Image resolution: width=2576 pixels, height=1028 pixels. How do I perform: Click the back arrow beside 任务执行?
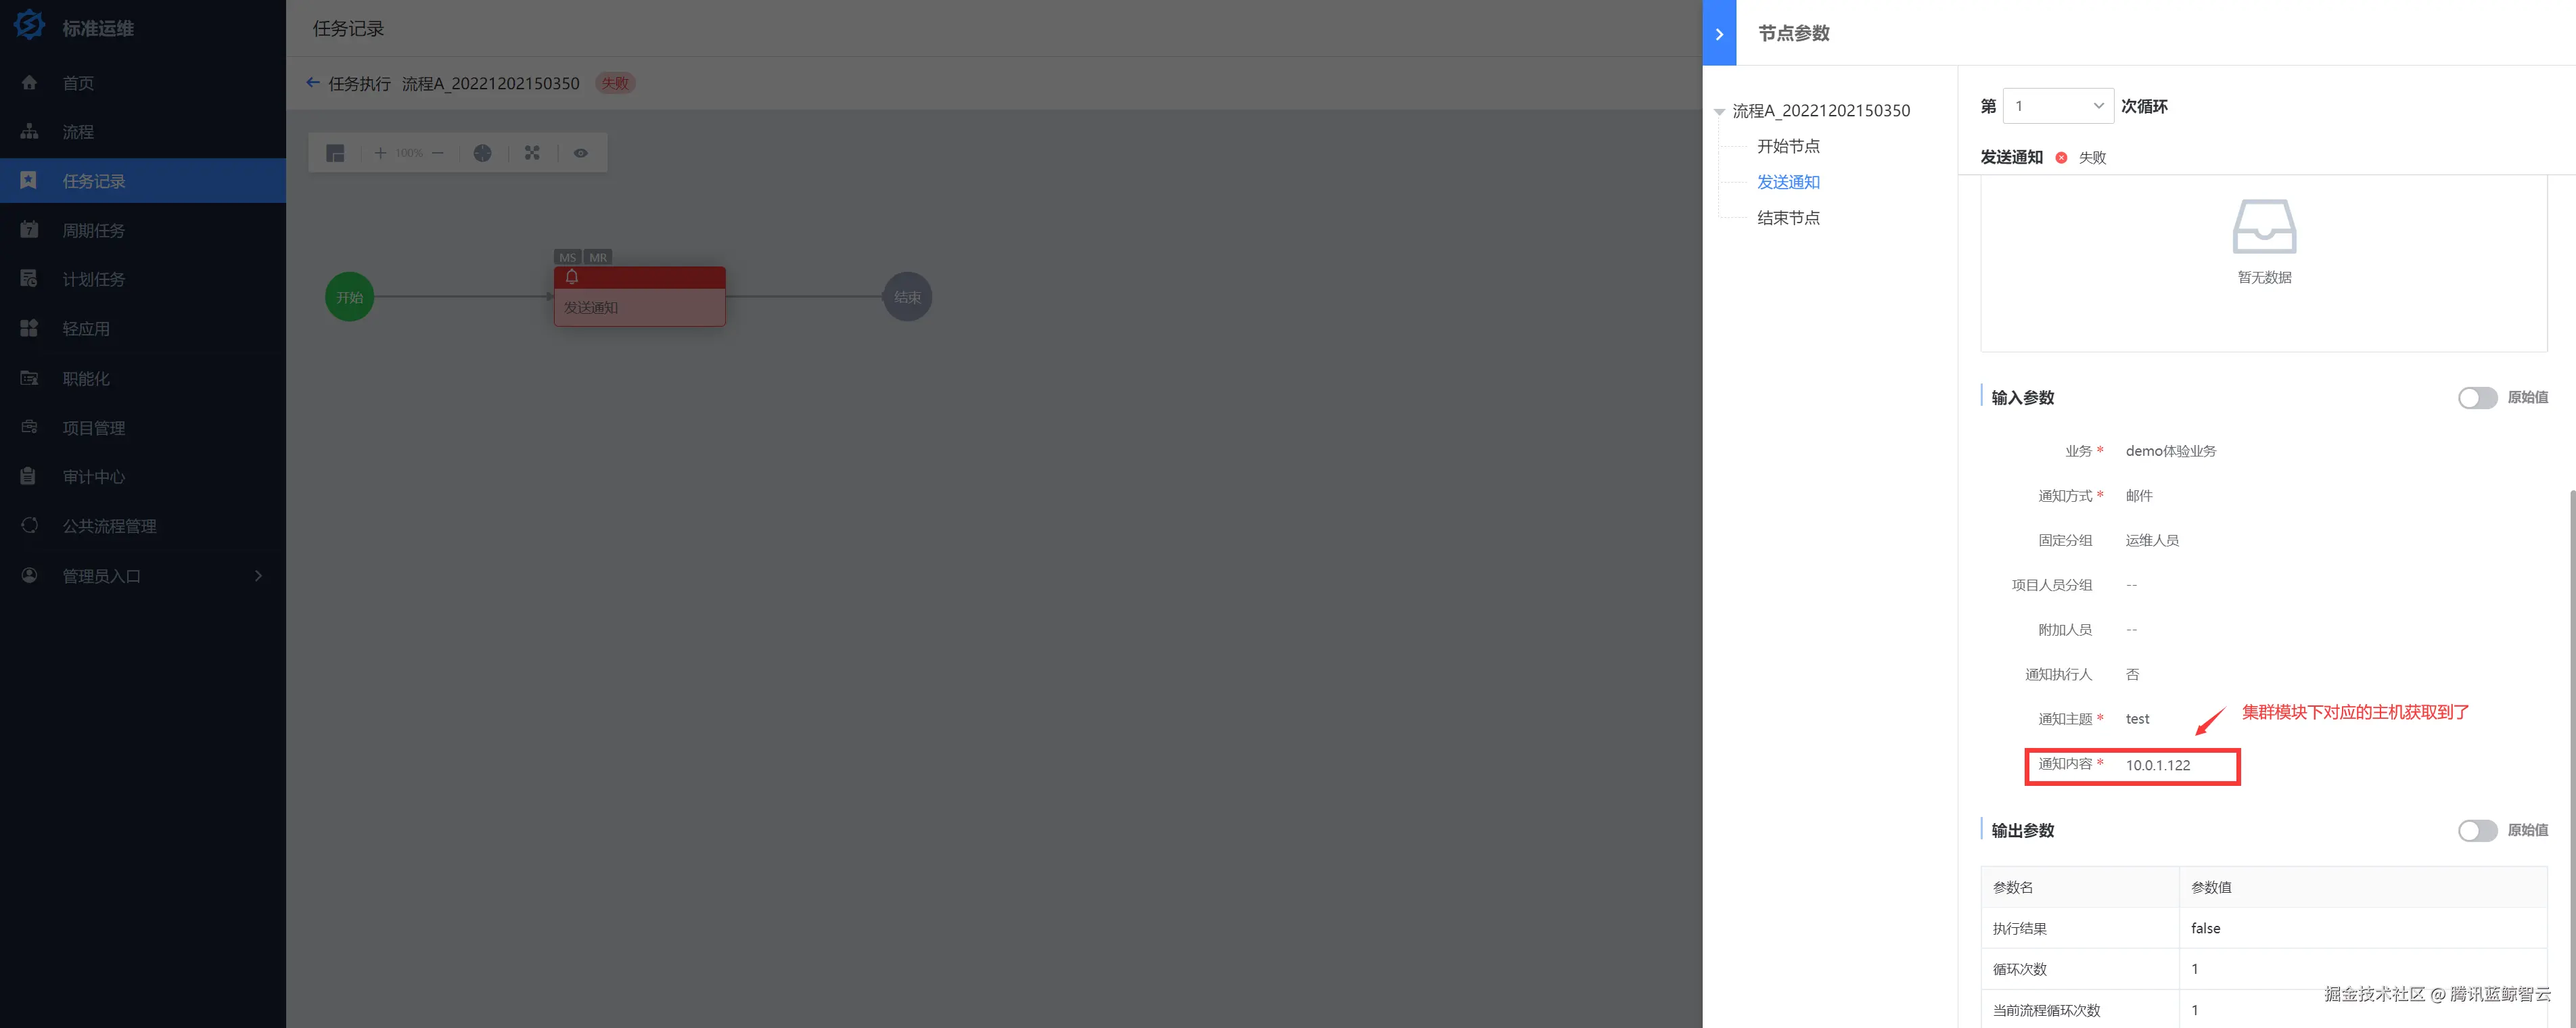313,83
